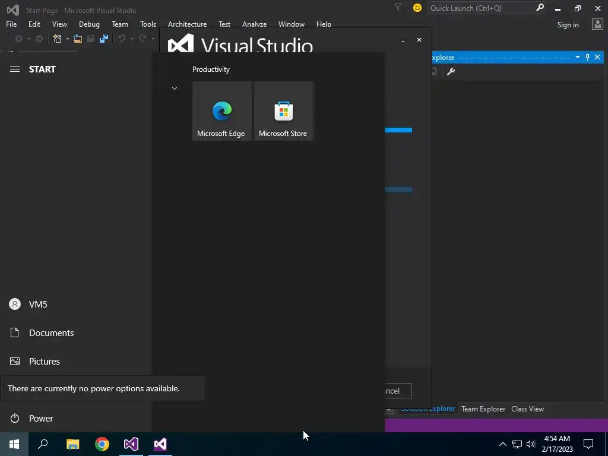Click the second Visual Studio taskbar icon
This screenshot has height=456, width=608.
[x=160, y=444]
